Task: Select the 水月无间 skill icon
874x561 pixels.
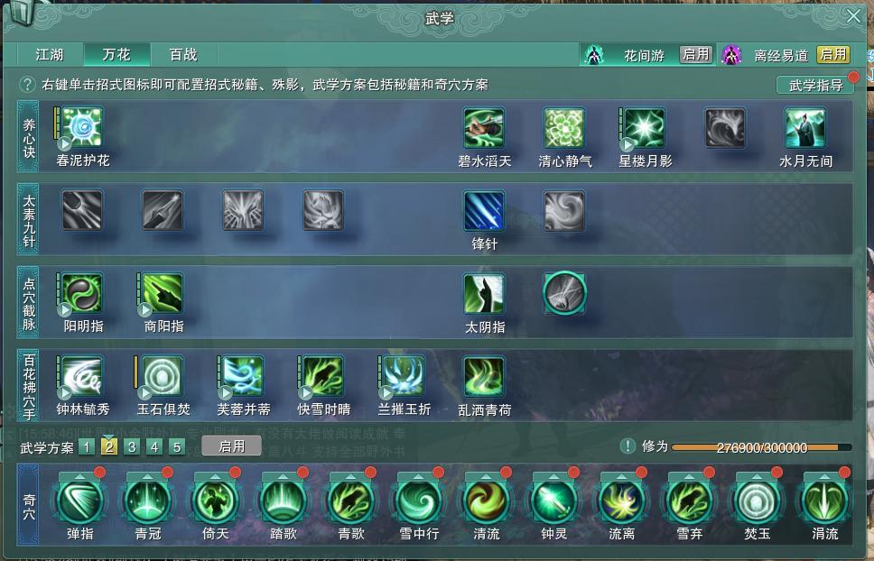Action: pos(805,128)
